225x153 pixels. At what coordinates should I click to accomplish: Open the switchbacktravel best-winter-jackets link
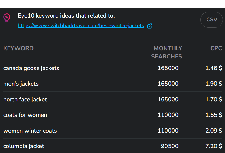(x=81, y=26)
